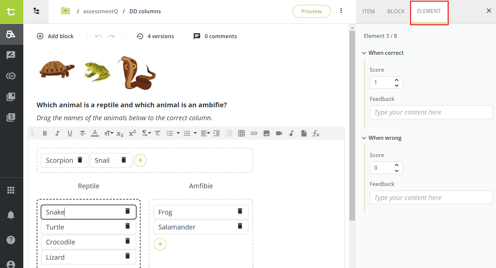Type in the When wrong feedback field
The image size is (496, 268).
click(431, 197)
